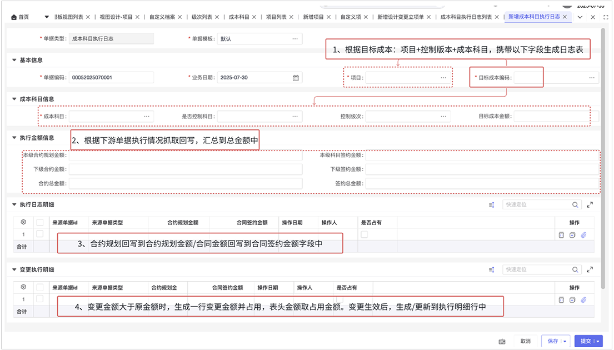Collapse the 基本信息 section

pos(14,60)
